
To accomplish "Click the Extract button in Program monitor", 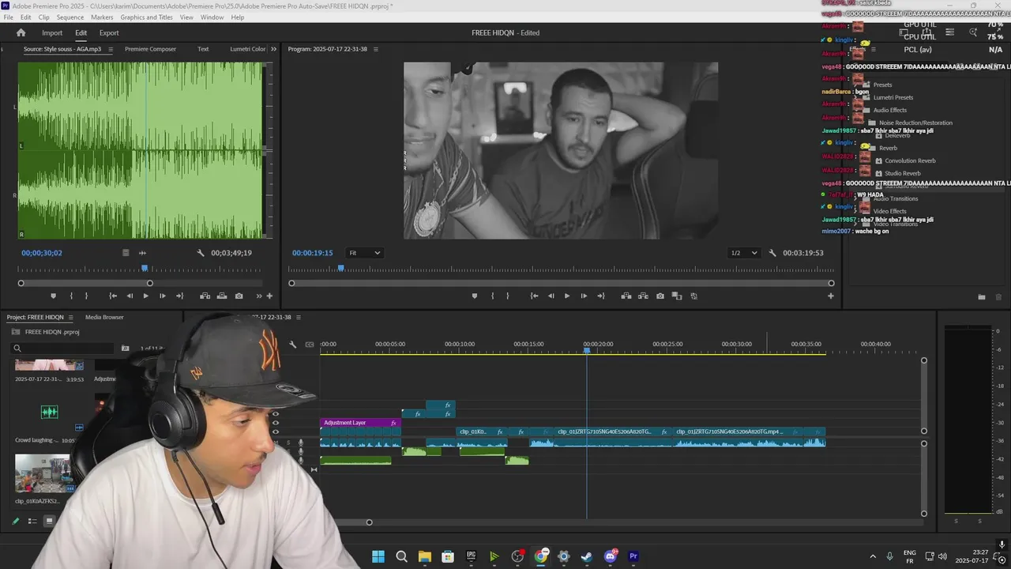I will (x=642, y=296).
